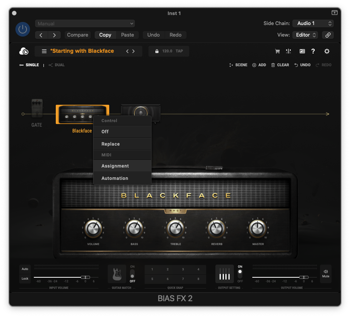Click the input volume slider handle
The image size is (350, 317).
(x=85, y=277)
